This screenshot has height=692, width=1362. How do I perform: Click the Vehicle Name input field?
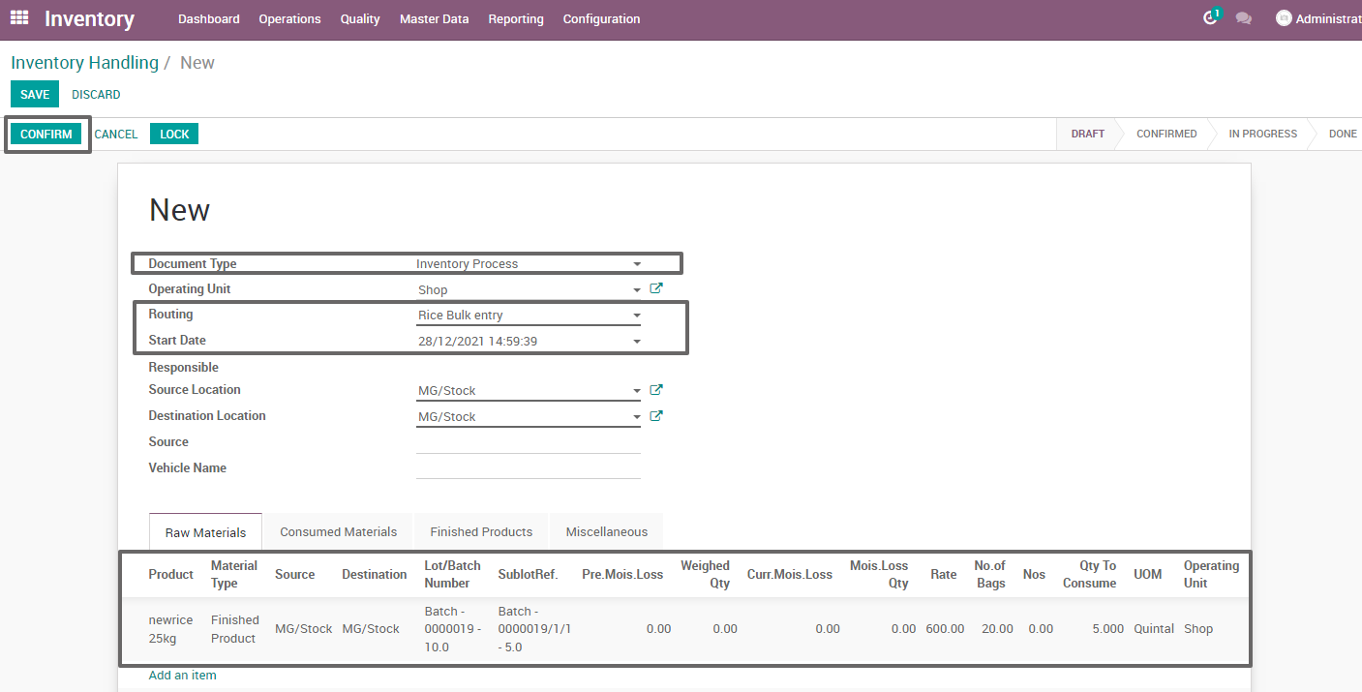click(x=528, y=471)
